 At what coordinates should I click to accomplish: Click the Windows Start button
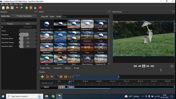[3, 96]
